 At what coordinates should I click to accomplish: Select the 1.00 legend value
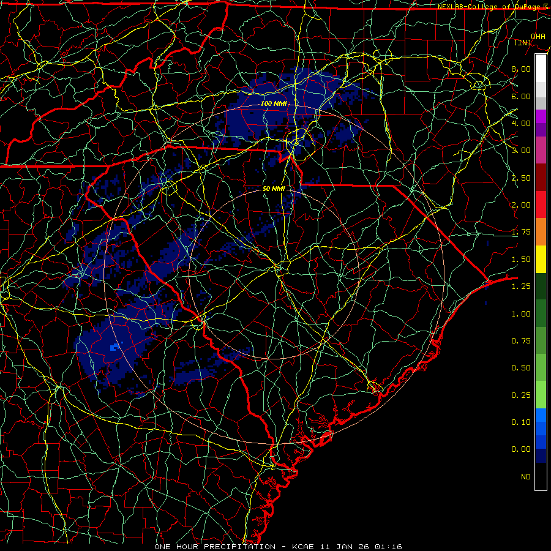(x=521, y=313)
